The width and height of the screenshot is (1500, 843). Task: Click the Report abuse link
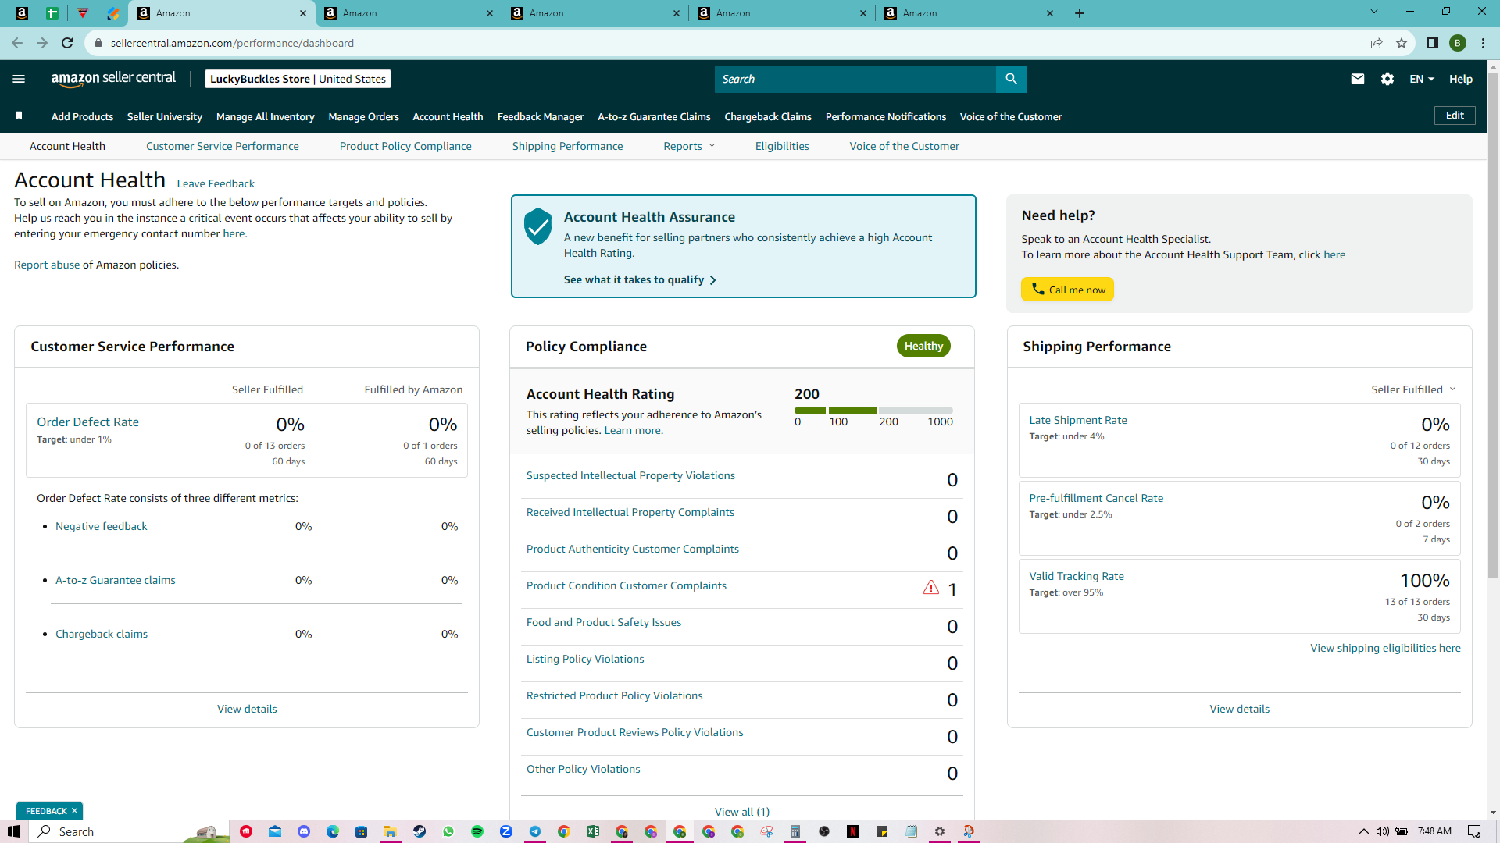point(47,265)
